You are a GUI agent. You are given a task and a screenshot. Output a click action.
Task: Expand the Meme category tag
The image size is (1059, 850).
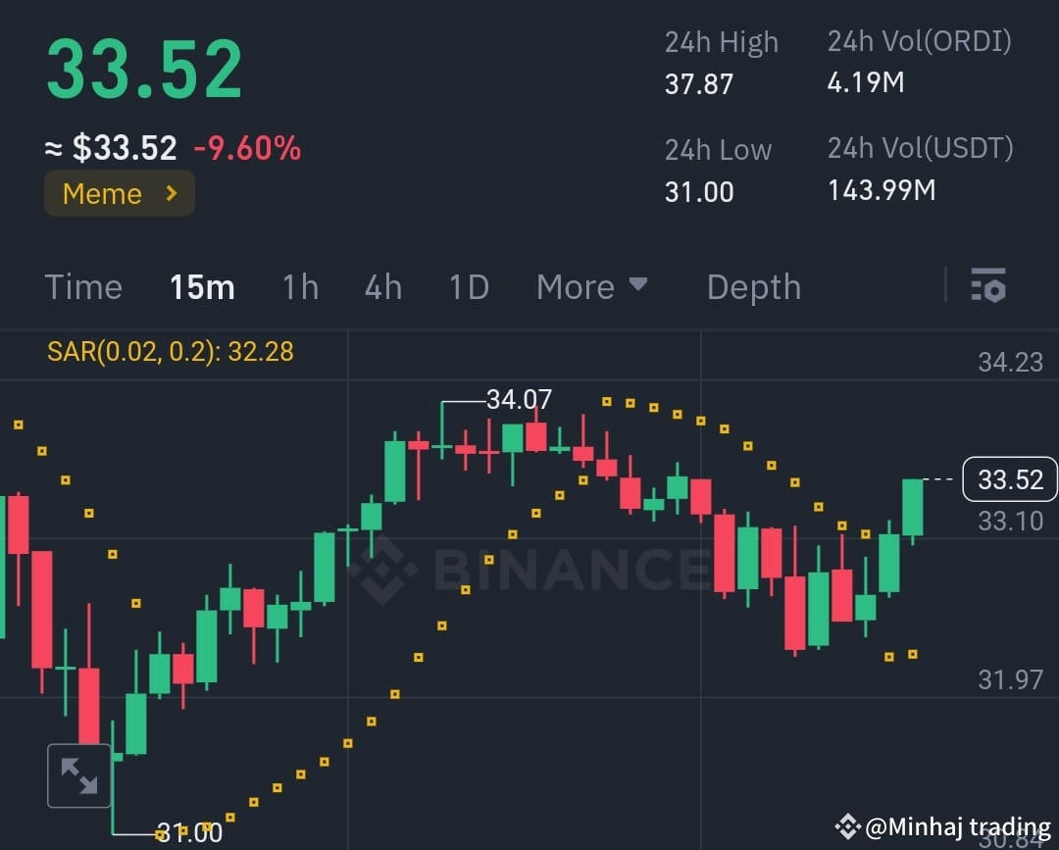tap(119, 193)
